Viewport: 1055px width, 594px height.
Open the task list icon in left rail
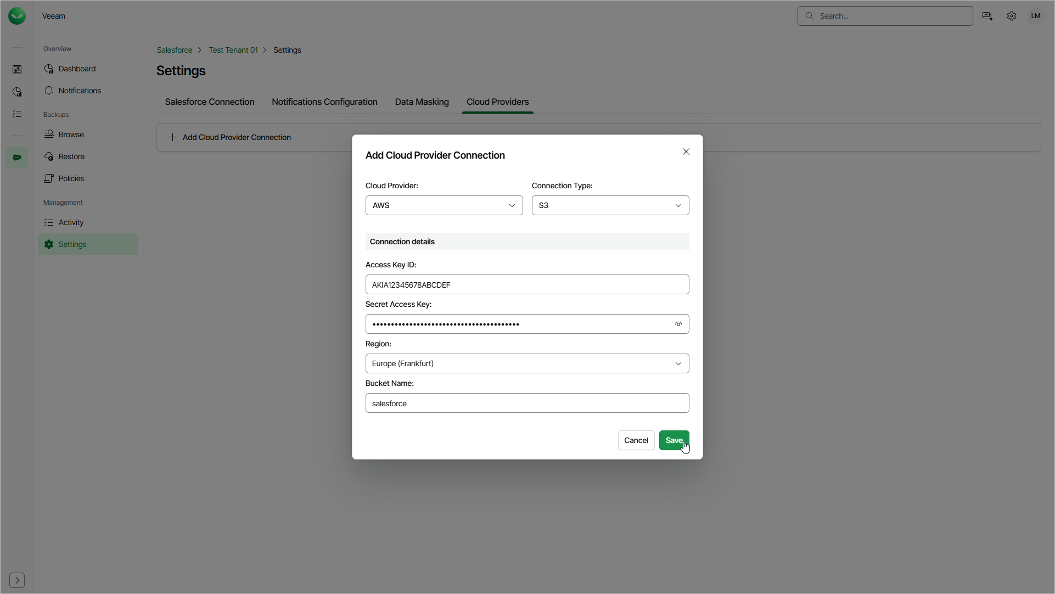pyautogui.click(x=17, y=114)
